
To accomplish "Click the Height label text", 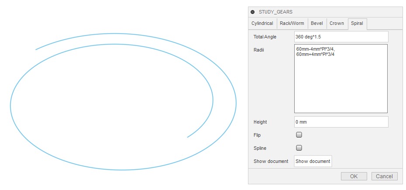I will click(x=260, y=122).
